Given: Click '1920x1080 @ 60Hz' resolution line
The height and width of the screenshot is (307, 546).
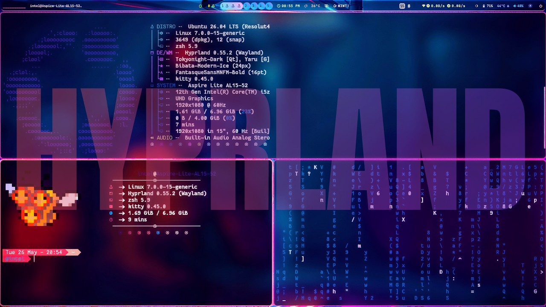Looking at the screenshot, I should coord(200,105).
